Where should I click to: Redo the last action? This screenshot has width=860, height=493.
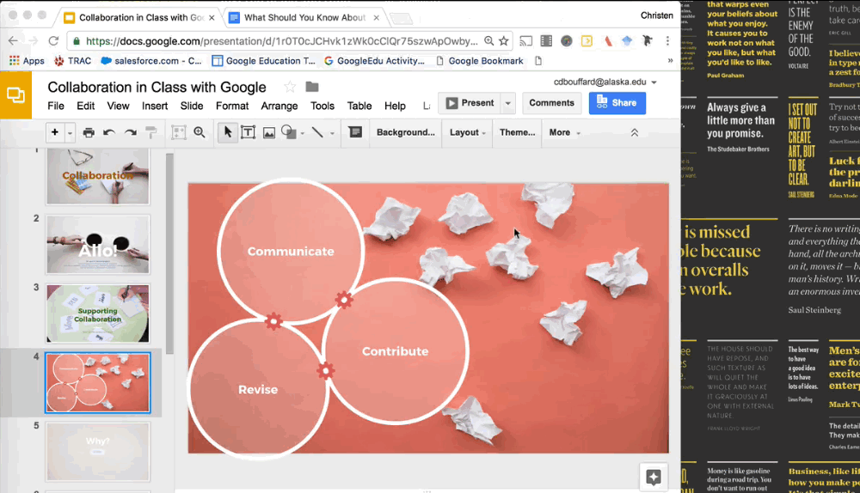[131, 132]
